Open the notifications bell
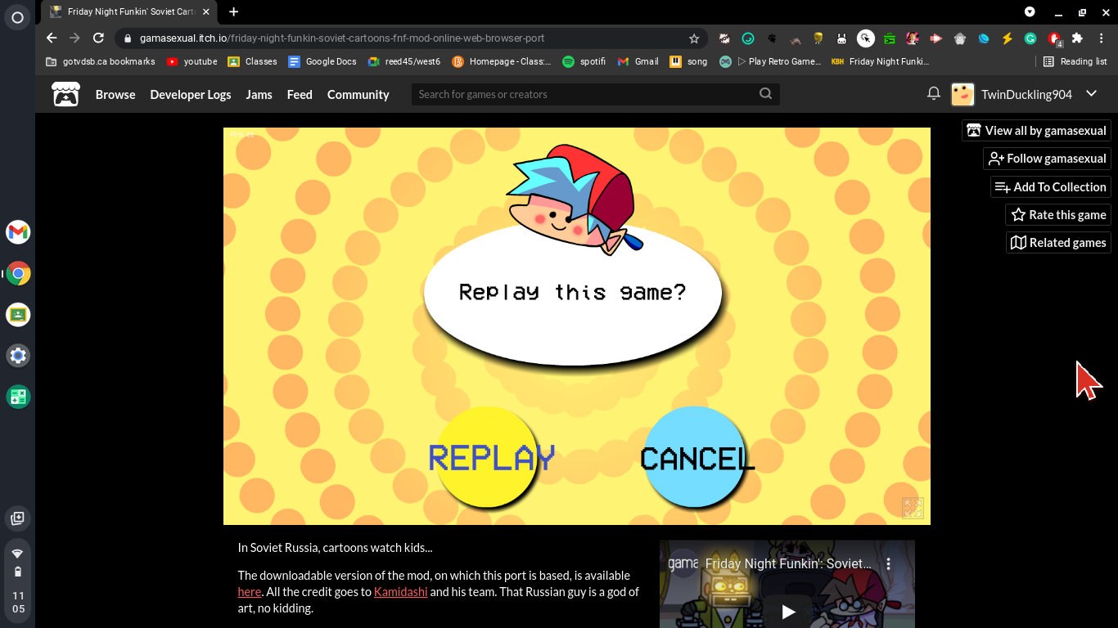Screen dimensions: 1118x628 click(934, 94)
